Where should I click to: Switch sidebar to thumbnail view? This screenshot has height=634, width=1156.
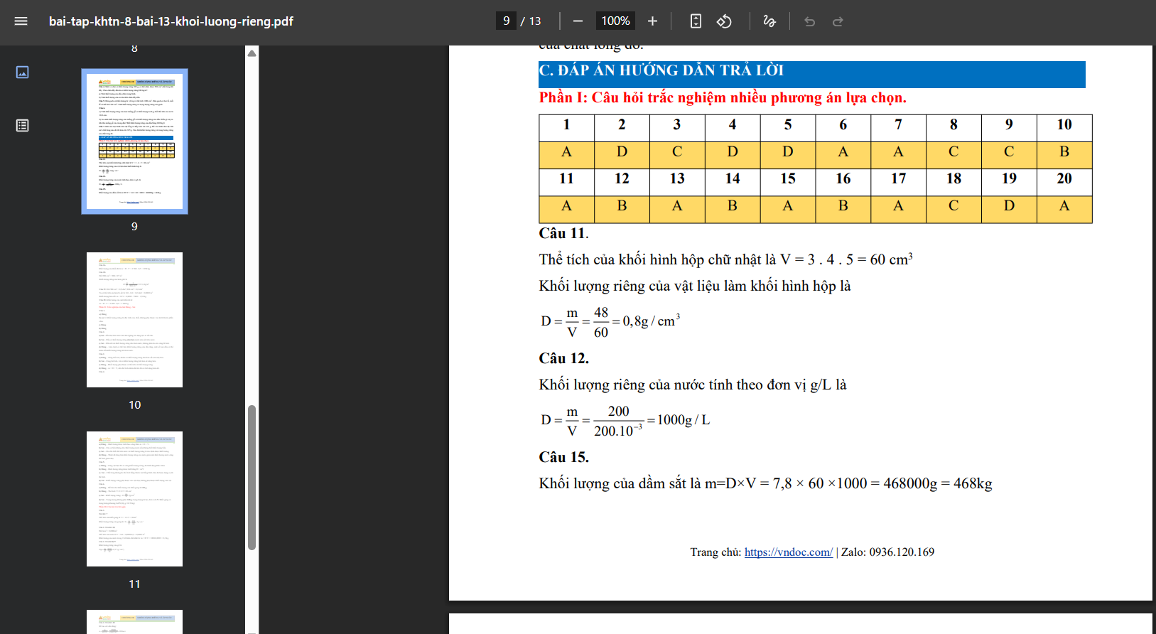coord(22,72)
